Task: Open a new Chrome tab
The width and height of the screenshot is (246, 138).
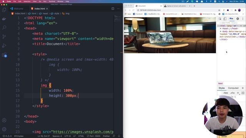Action: pyautogui.click(x=194, y=6)
